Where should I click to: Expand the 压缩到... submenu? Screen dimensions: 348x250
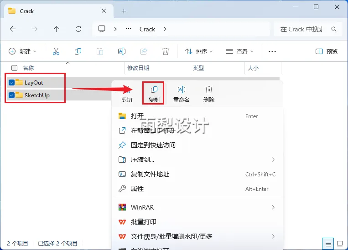(273, 160)
